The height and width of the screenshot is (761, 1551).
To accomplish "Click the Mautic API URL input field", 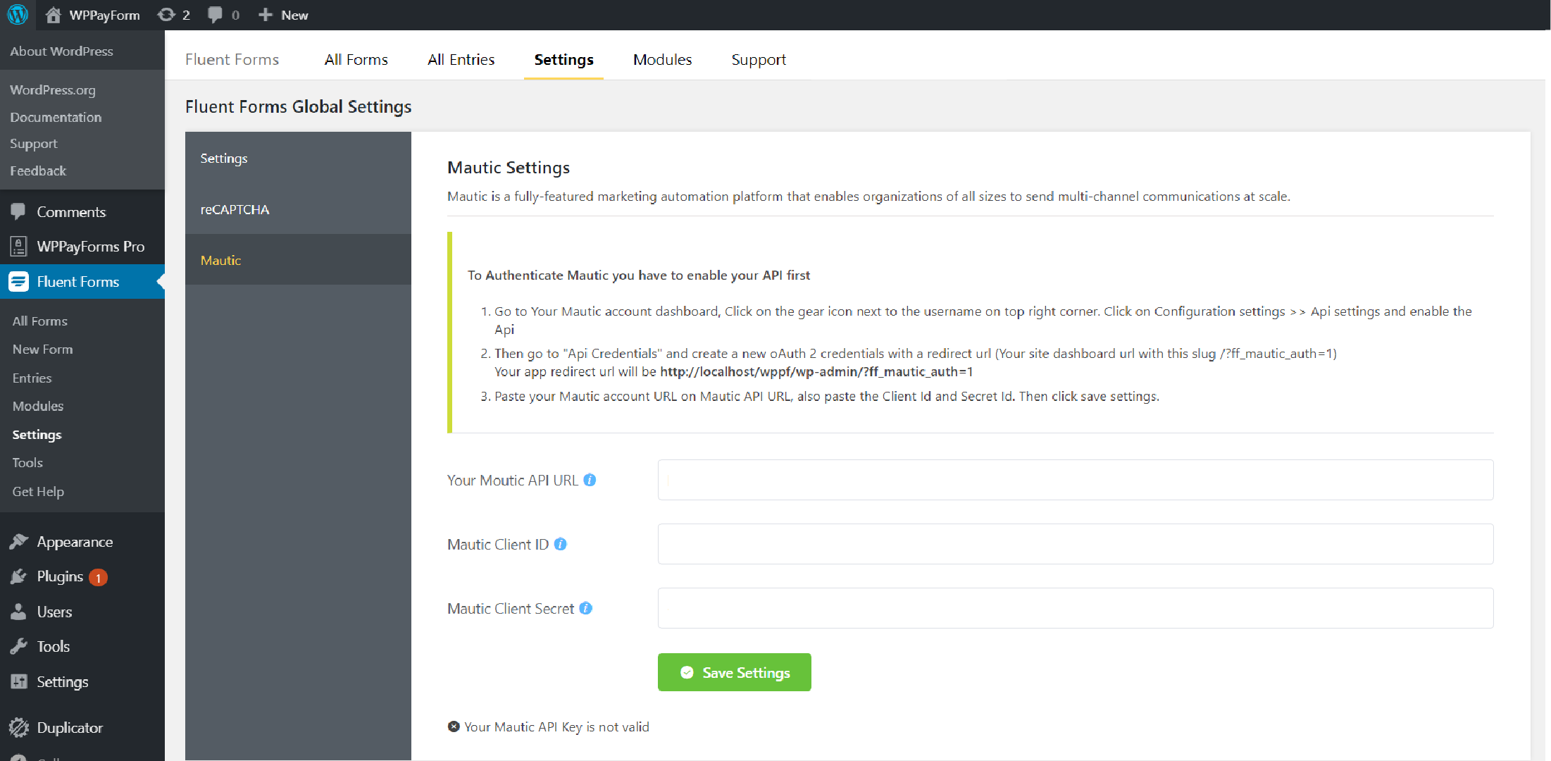I will 1076,480.
